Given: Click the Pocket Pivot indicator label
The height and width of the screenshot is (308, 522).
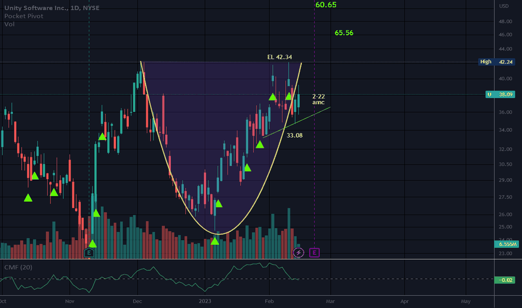Looking at the screenshot, I should point(24,16).
